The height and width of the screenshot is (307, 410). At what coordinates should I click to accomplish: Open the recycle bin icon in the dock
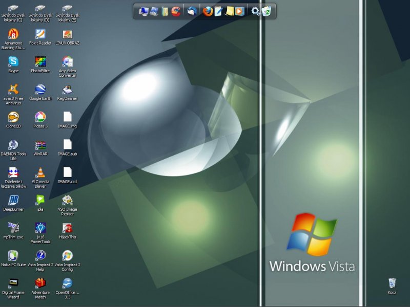[x=266, y=11]
